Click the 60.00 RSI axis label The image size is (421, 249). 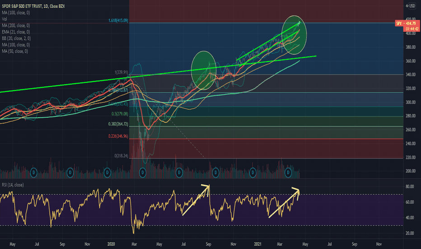pyautogui.click(x=410, y=202)
